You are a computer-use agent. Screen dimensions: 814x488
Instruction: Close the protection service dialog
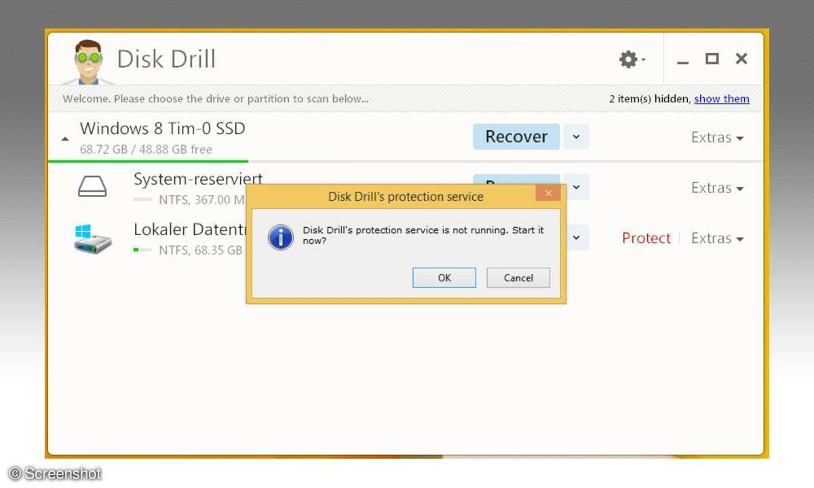click(548, 194)
